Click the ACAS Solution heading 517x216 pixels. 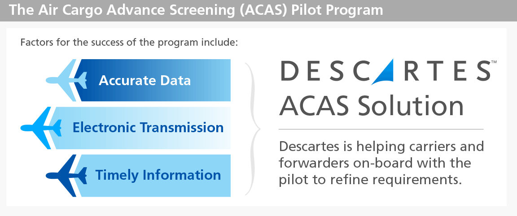[372, 106]
